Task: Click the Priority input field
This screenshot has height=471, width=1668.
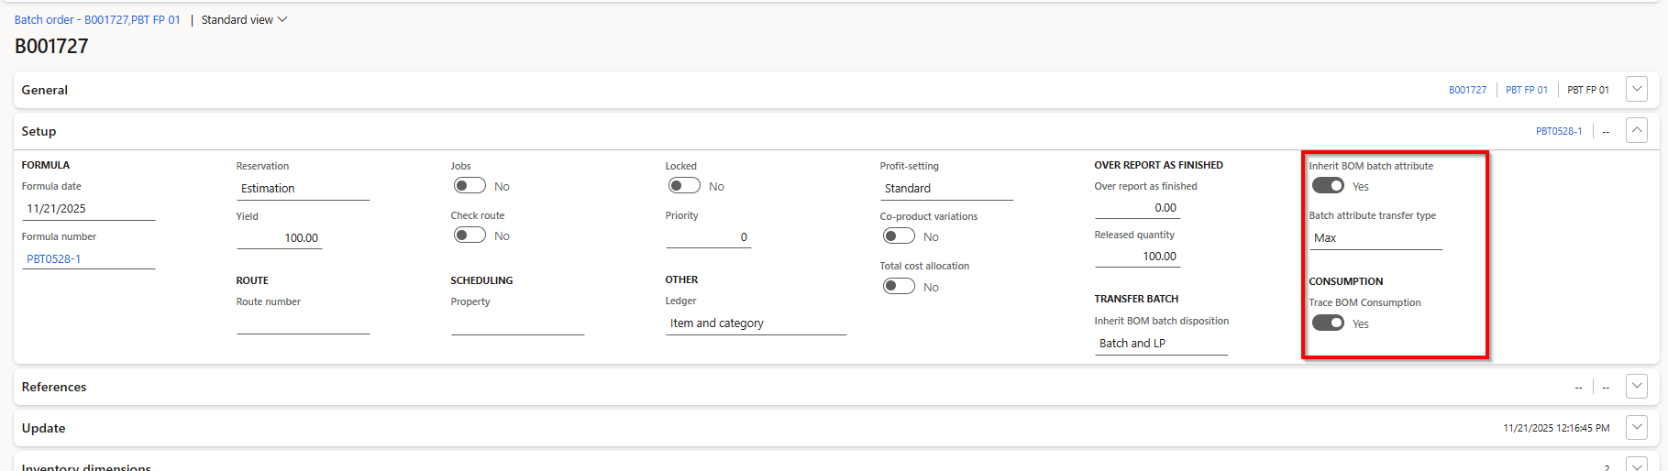Action: point(708,237)
